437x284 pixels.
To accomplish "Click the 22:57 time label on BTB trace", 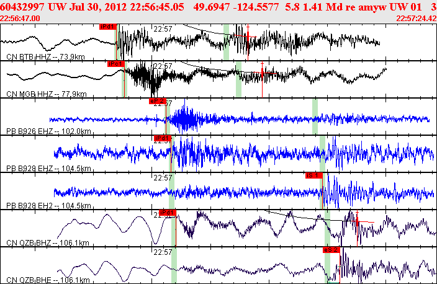I will (x=163, y=29).
